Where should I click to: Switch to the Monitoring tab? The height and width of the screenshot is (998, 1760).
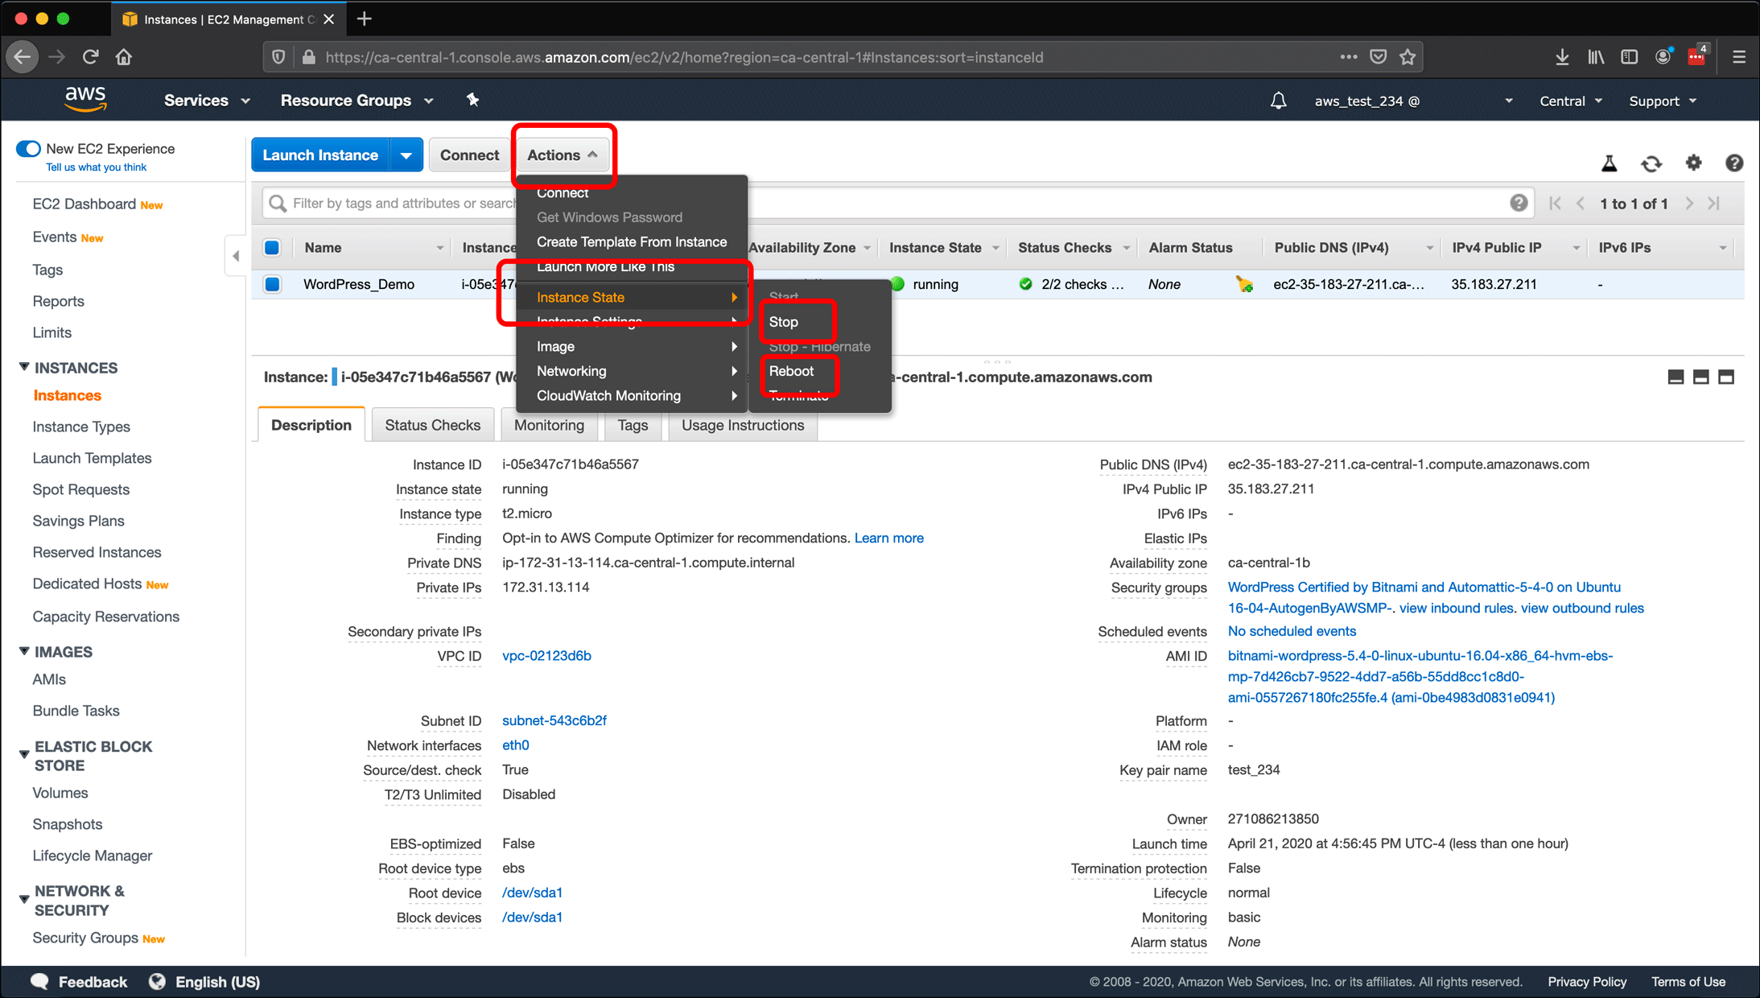pos(549,425)
